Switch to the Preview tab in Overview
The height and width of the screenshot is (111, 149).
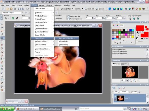116,64
